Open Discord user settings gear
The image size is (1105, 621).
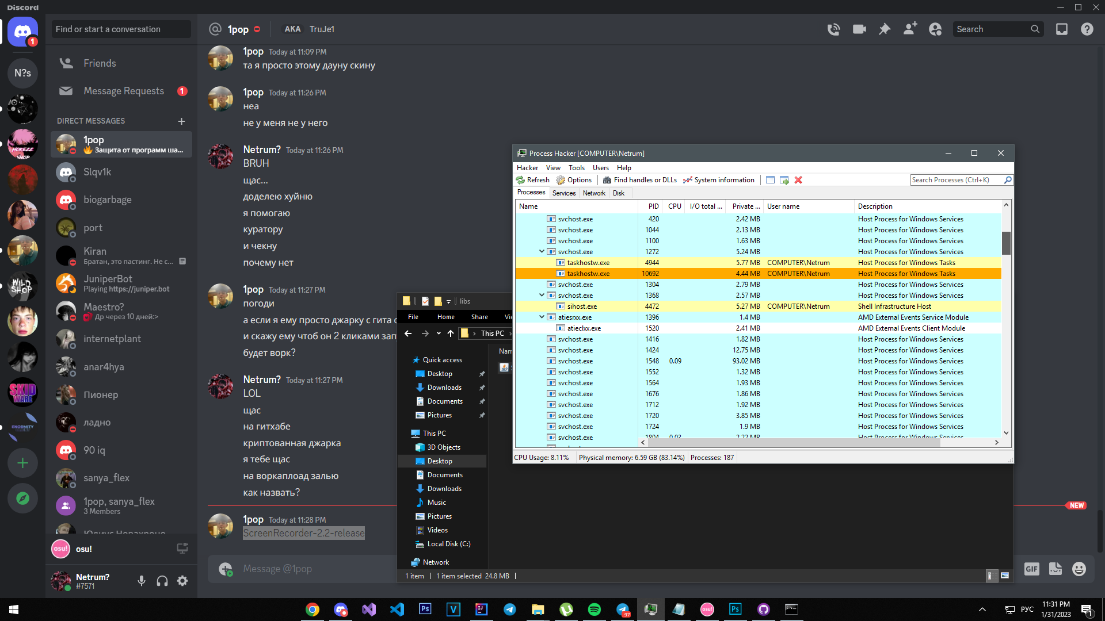click(x=182, y=581)
